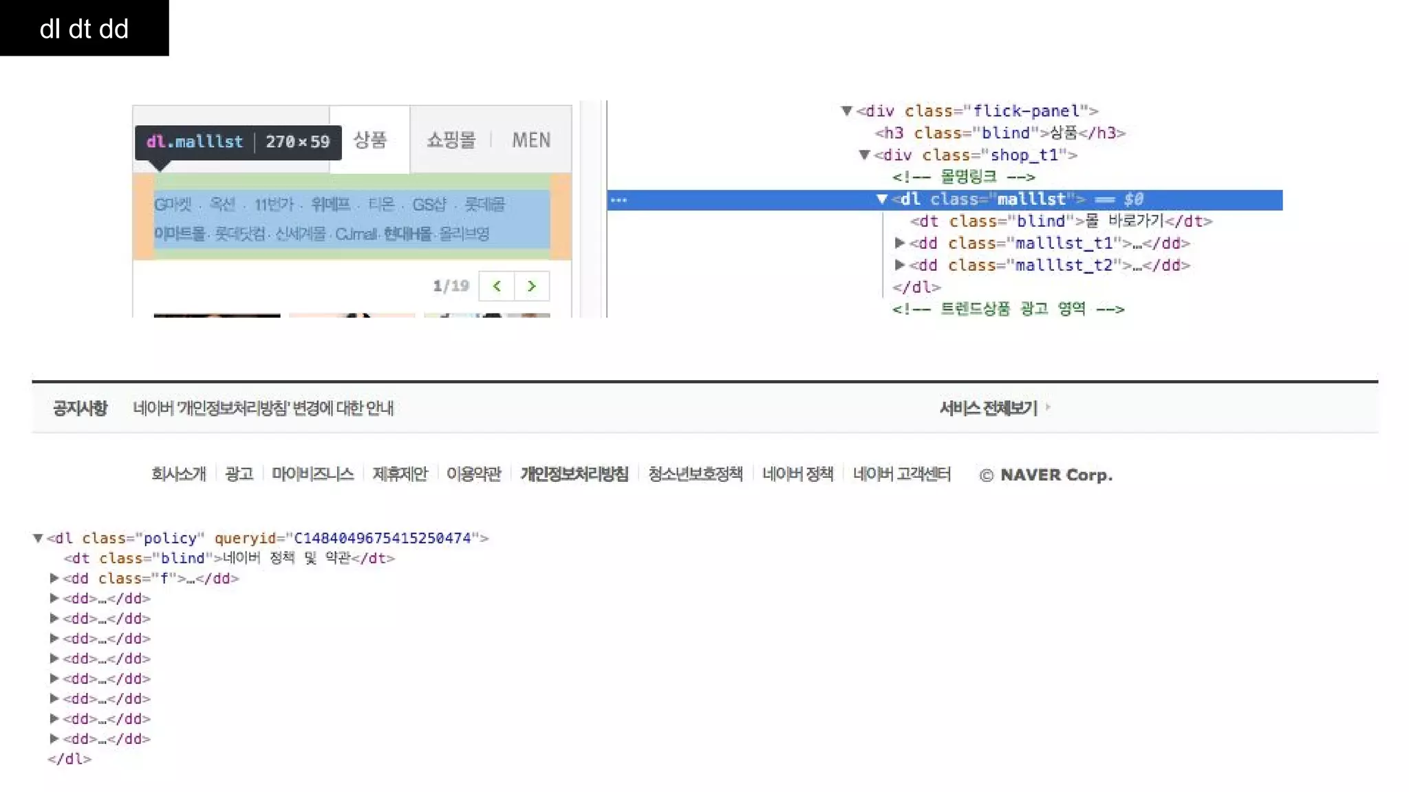Select the dt class blind 몰 바로가기 line

[x=1061, y=221]
